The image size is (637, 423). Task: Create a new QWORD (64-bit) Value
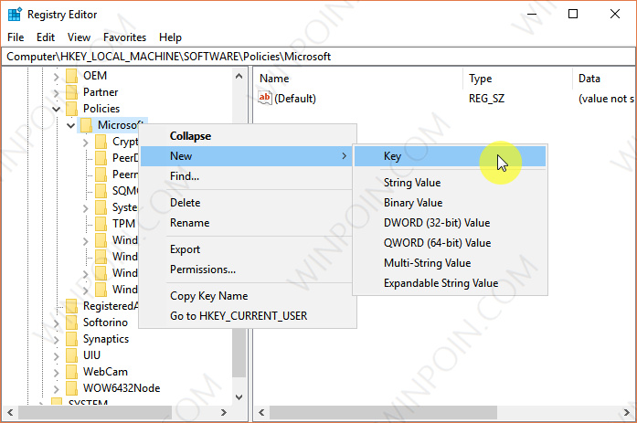point(450,243)
